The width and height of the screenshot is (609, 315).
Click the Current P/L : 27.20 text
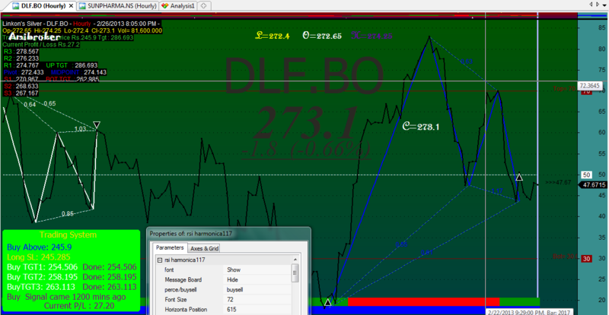(79, 306)
